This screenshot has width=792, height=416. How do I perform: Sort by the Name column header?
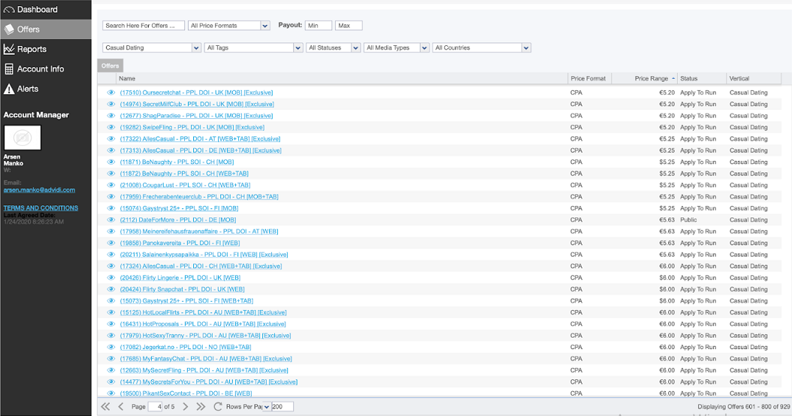(341, 78)
